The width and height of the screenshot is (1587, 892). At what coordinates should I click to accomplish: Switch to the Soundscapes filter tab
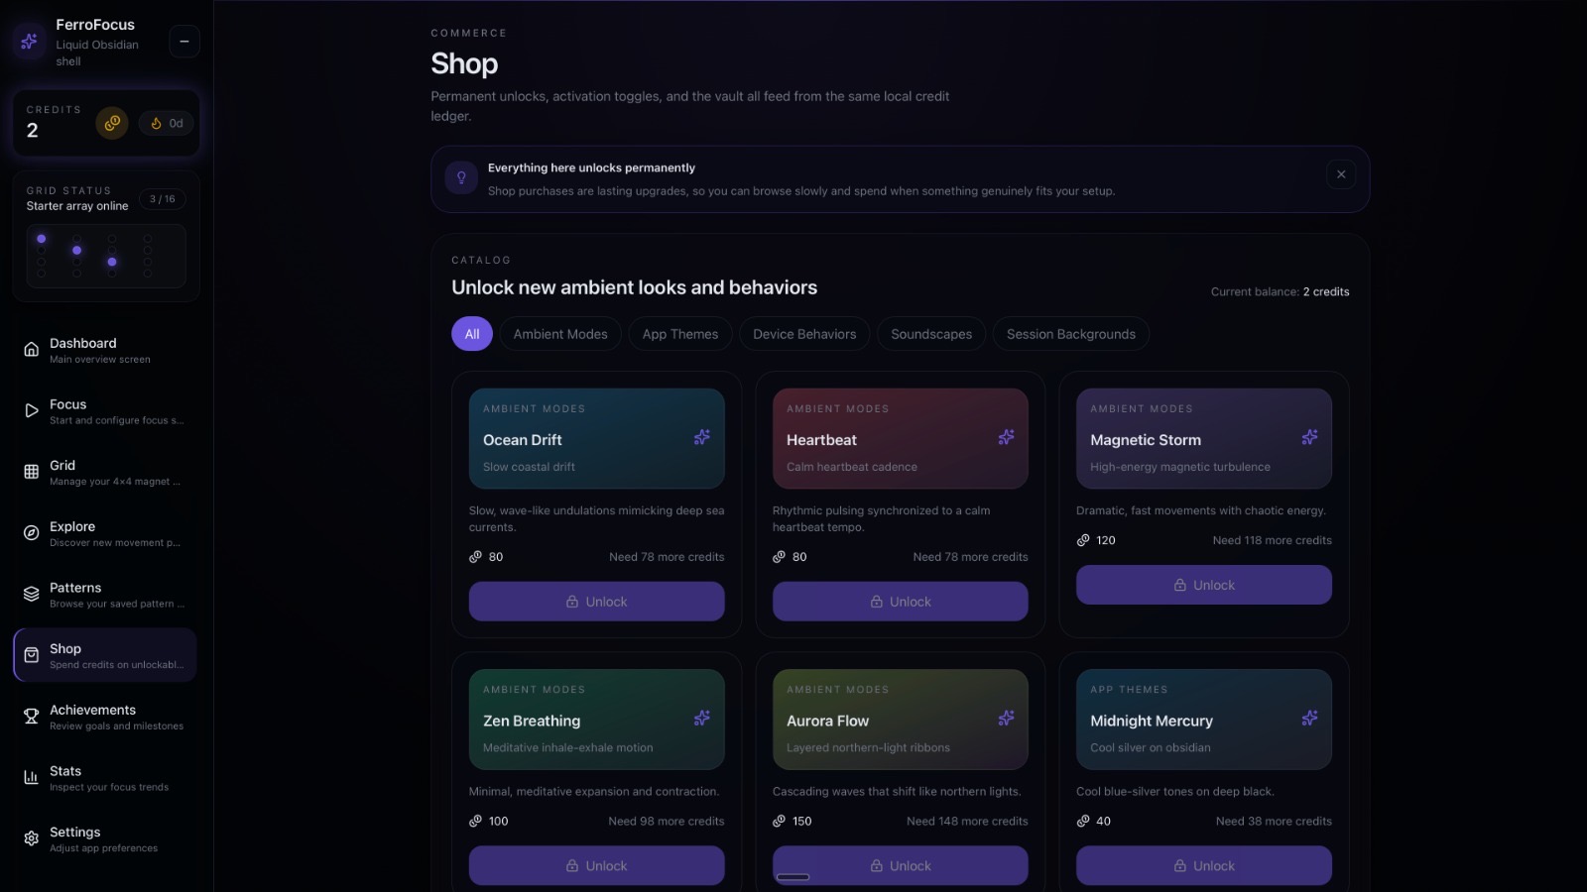tap(930, 334)
